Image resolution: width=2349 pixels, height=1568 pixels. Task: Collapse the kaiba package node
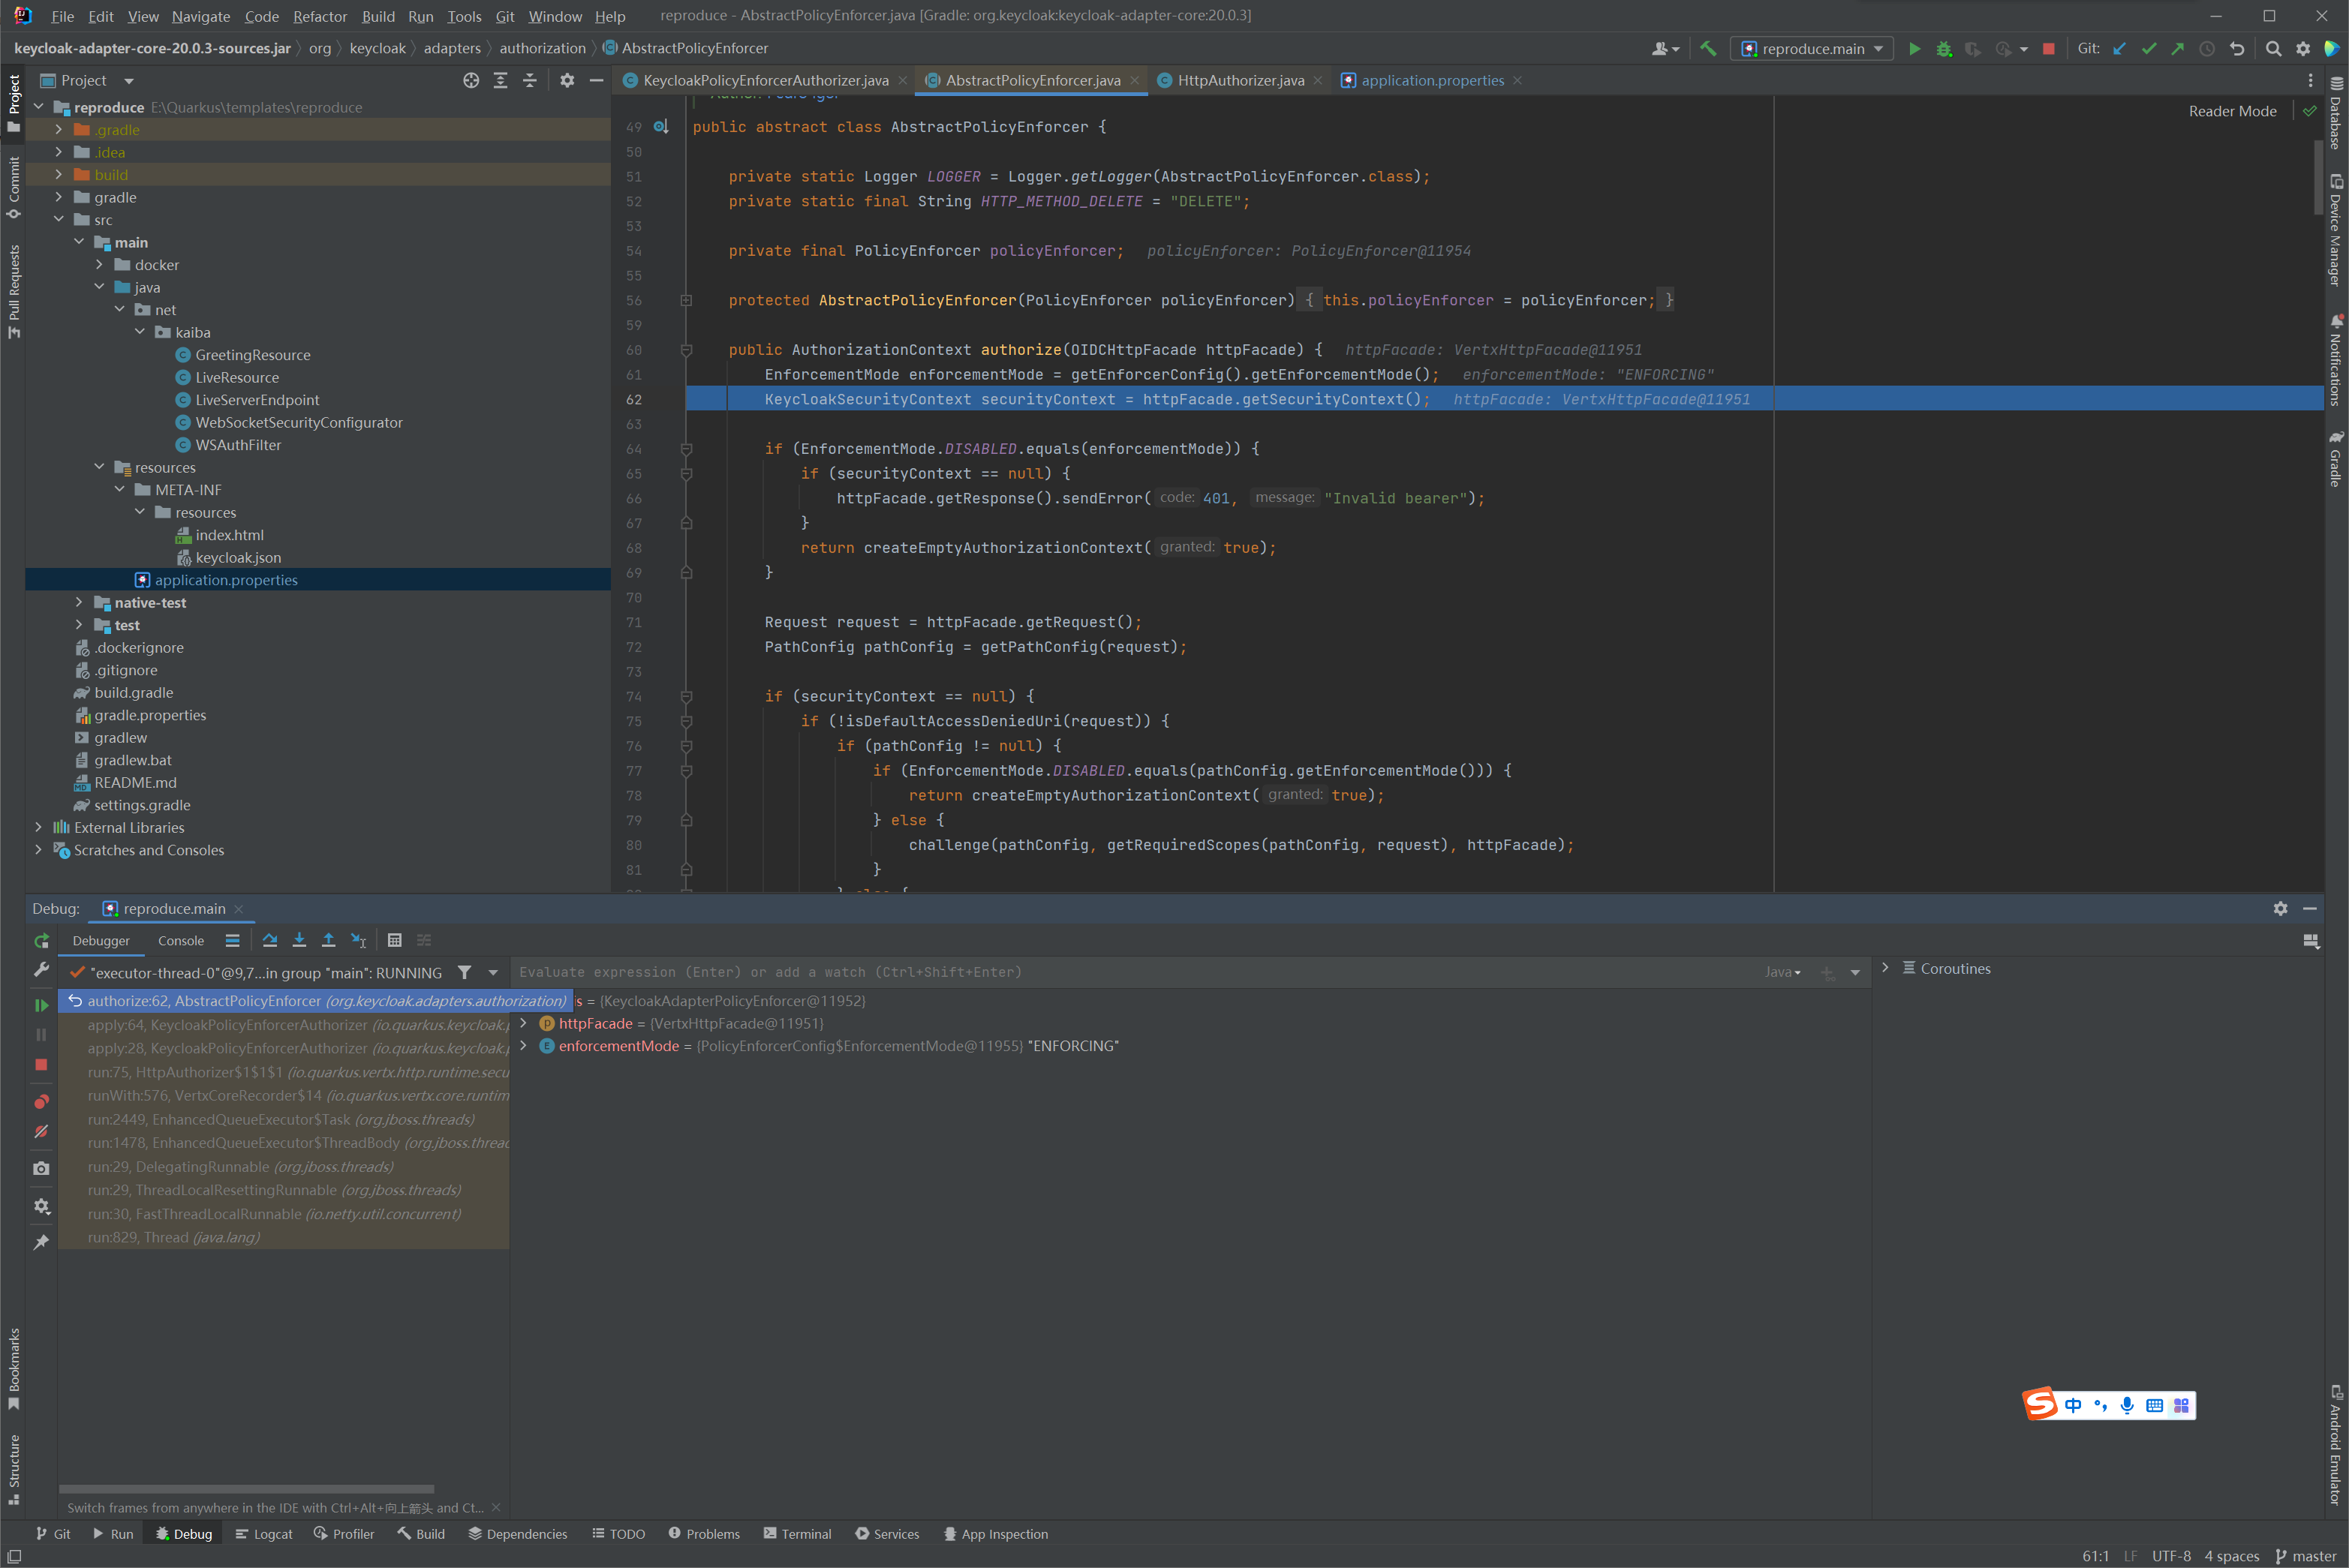140,332
